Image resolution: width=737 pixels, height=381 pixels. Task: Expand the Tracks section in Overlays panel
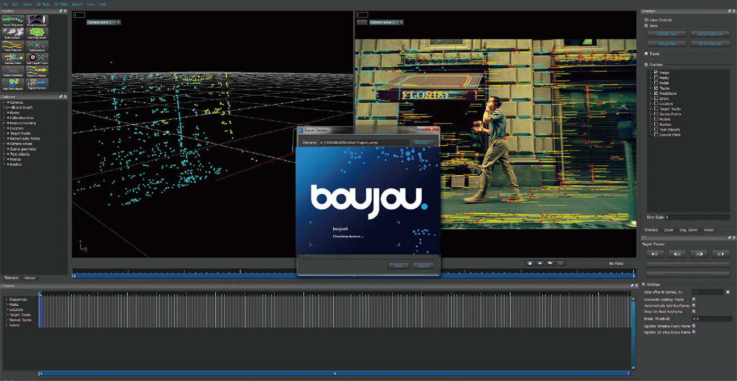click(x=646, y=54)
